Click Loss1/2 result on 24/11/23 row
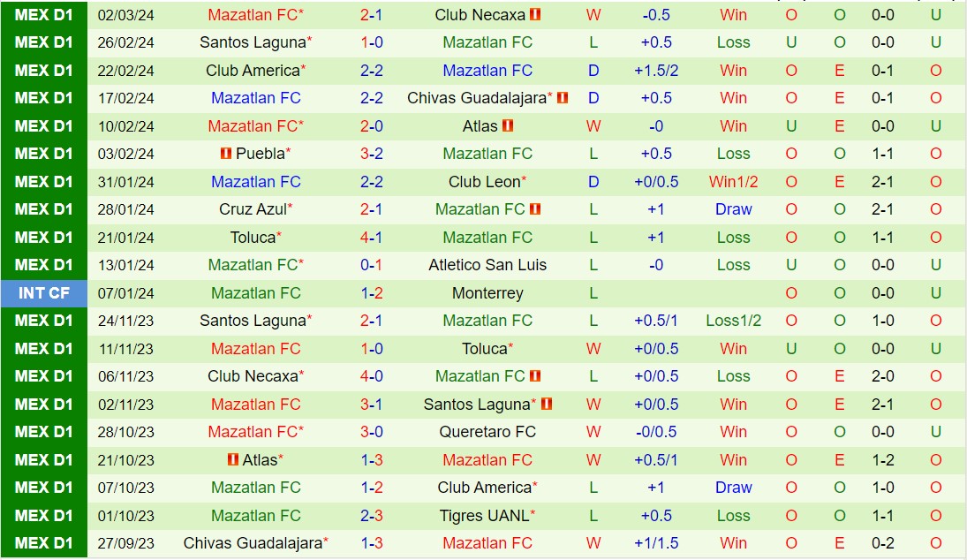967x560 pixels. (x=733, y=321)
